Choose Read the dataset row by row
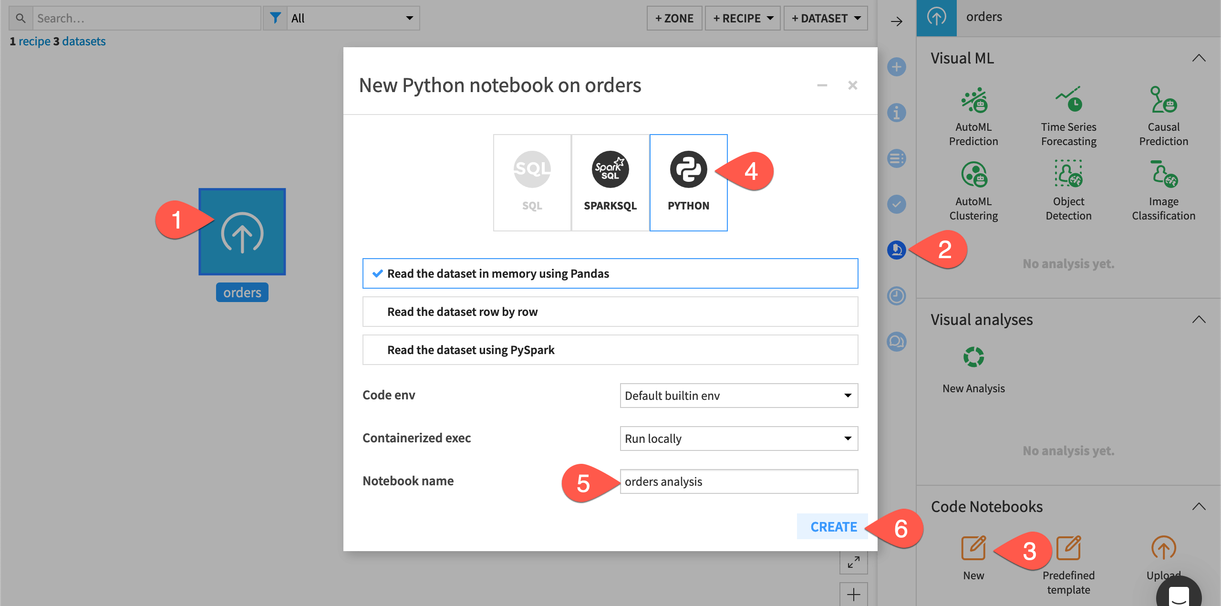The width and height of the screenshot is (1221, 606). [610, 311]
